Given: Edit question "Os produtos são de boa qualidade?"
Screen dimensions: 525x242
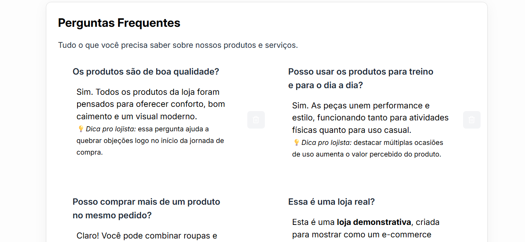Looking at the screenshot, I should click(146, 71).
